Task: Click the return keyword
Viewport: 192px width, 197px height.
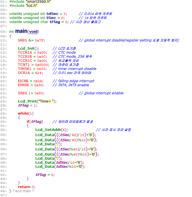Action: pos(24,187)
